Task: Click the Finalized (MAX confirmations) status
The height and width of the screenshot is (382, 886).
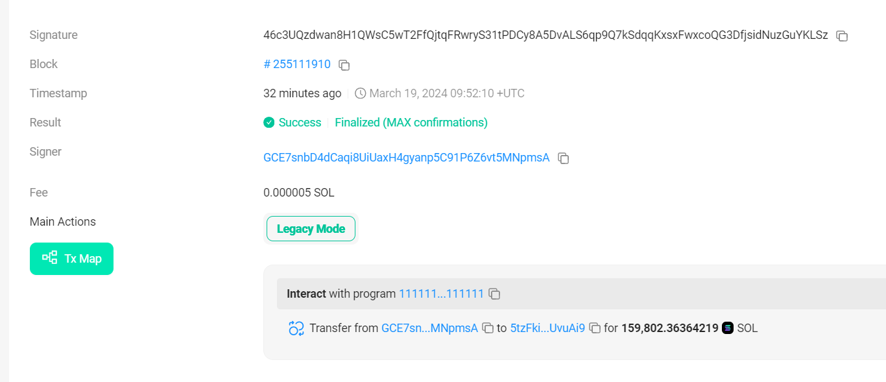Action: tap(411, 123)
